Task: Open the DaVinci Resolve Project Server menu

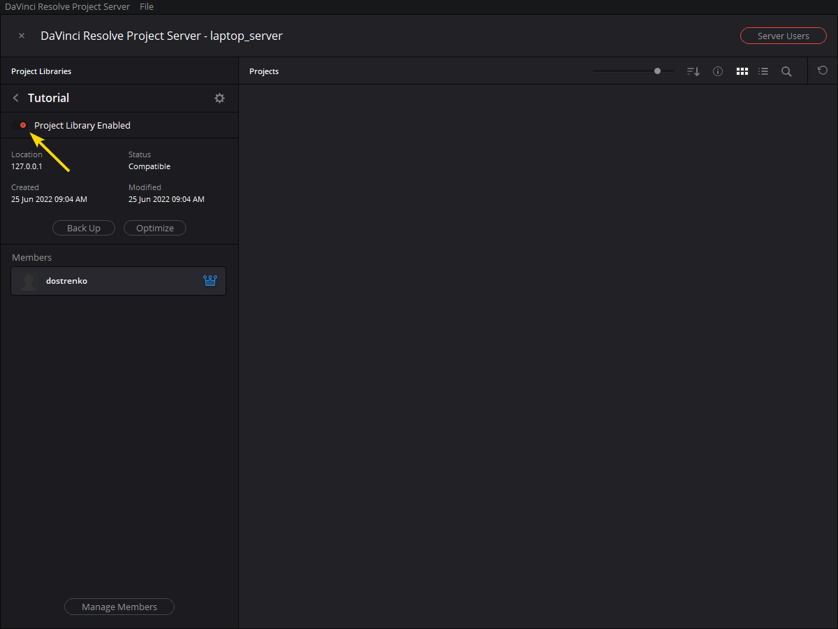Action: 66,6
